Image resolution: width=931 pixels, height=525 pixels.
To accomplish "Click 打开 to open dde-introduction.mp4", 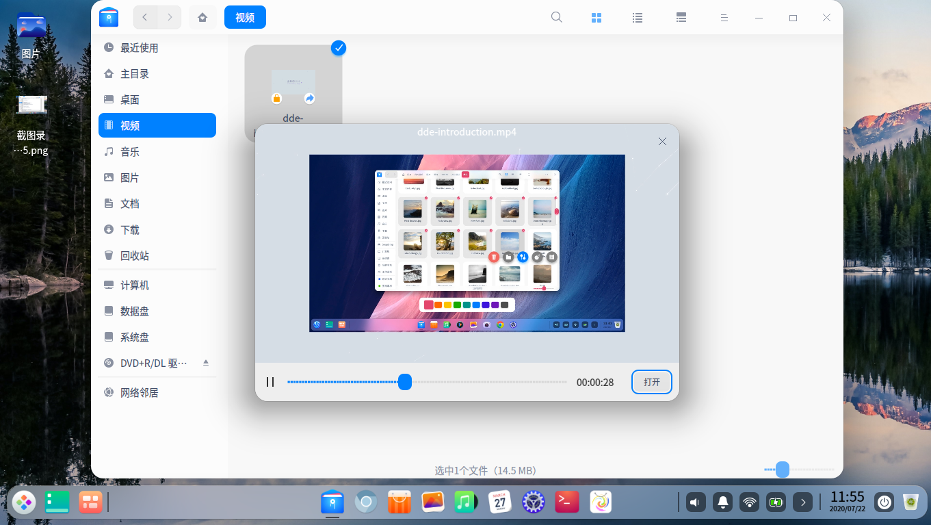I will 651,382.
